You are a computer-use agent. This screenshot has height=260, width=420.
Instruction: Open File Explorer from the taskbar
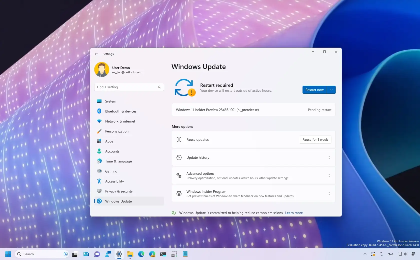click(x=130, y=254)
